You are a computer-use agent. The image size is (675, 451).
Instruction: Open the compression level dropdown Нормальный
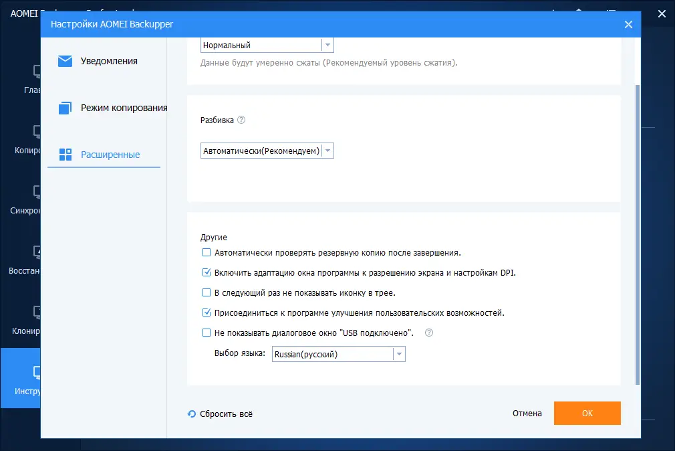pyautogui.click(x=267, y=46)
